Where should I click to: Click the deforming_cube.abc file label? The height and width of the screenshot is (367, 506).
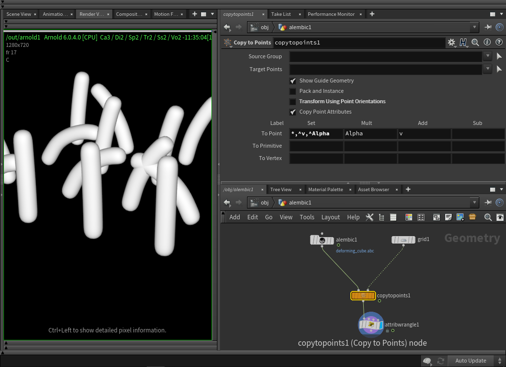pyautogui.click(x=355, y=251)
